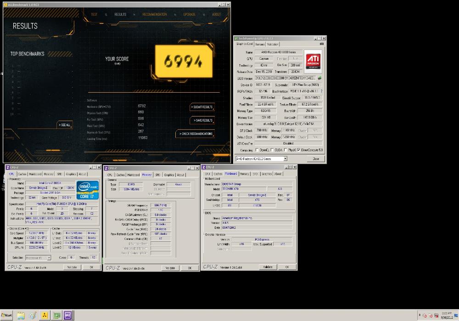Click the Hardware score value 6782
This screenshot has width=459, height=321.
pos(142,106)
